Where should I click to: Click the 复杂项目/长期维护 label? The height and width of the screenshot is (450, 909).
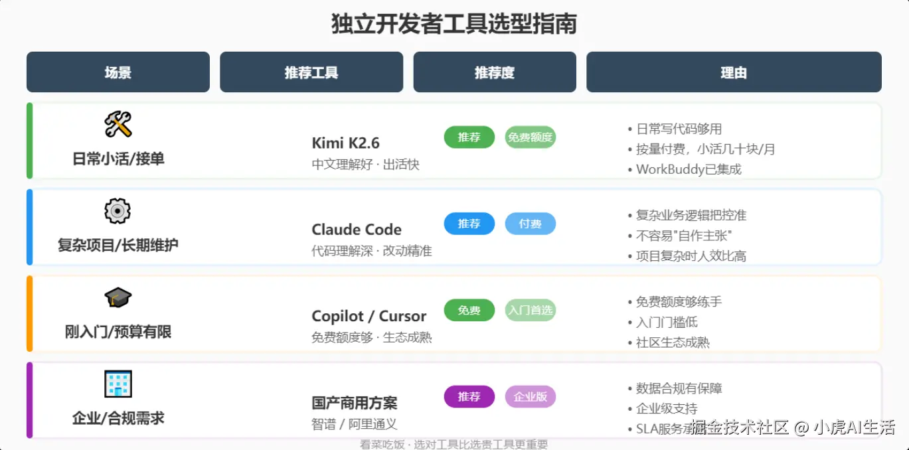click(x=118, y=245)
